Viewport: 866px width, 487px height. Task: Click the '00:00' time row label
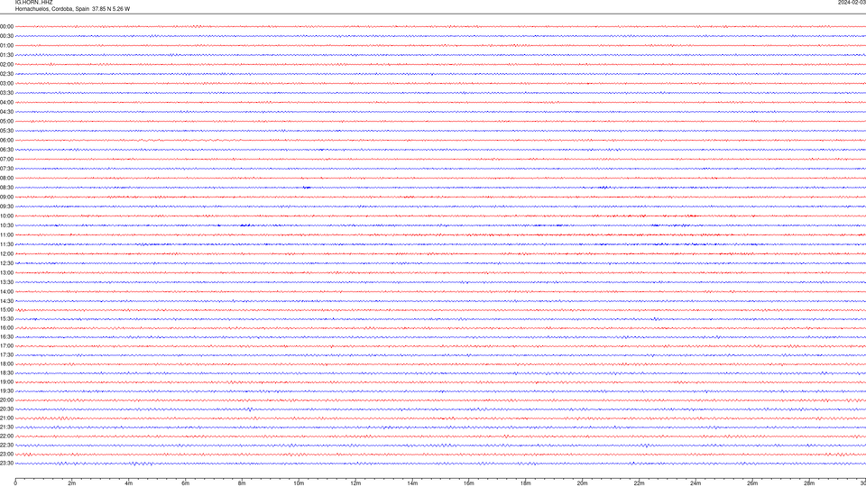coord(6,26)
